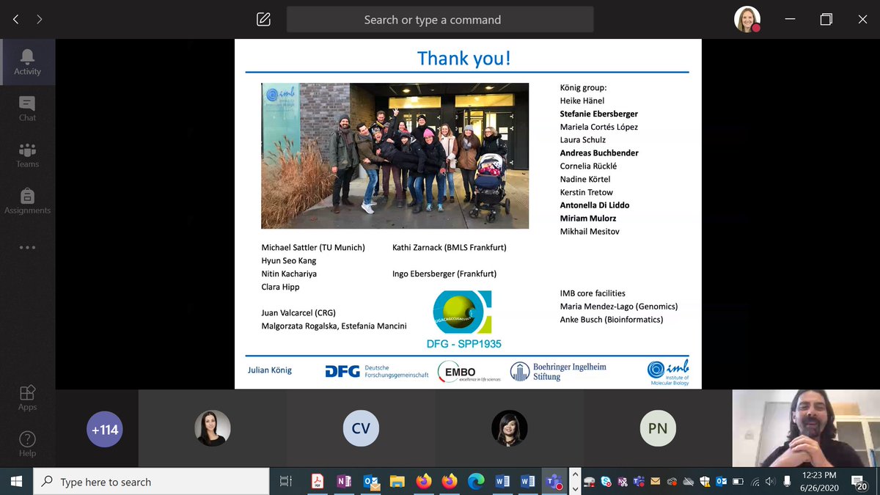This screenshot has height=495, width=880.
Task: Click the name "Stefanie Ebersberger" on slide
Action: point(599,114)
